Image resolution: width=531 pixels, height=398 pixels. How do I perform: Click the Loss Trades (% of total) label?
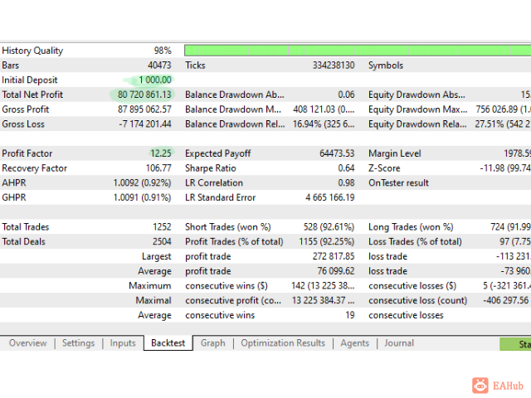coord(415,241)
